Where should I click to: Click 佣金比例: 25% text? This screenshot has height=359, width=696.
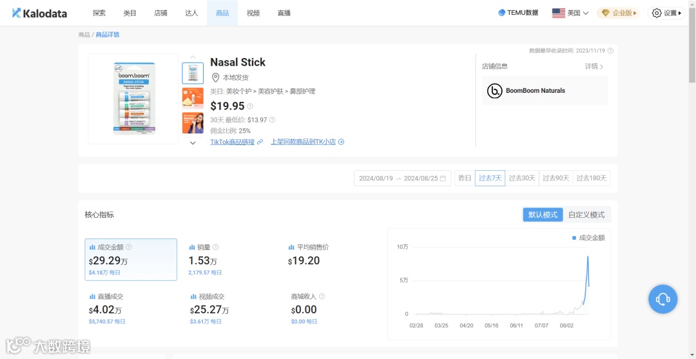(x=230, y=131)
